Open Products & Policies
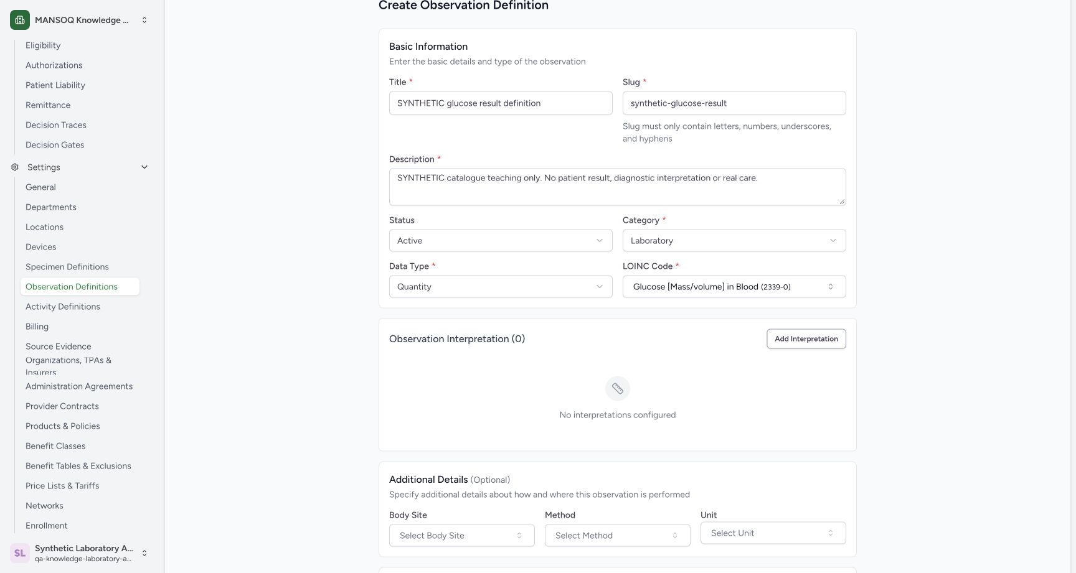Viewport: 1076px width, 573px height. coord(63,426)
